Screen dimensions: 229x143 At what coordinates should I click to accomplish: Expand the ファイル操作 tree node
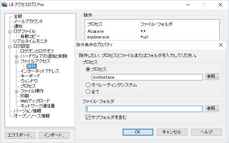coord(16,91)
